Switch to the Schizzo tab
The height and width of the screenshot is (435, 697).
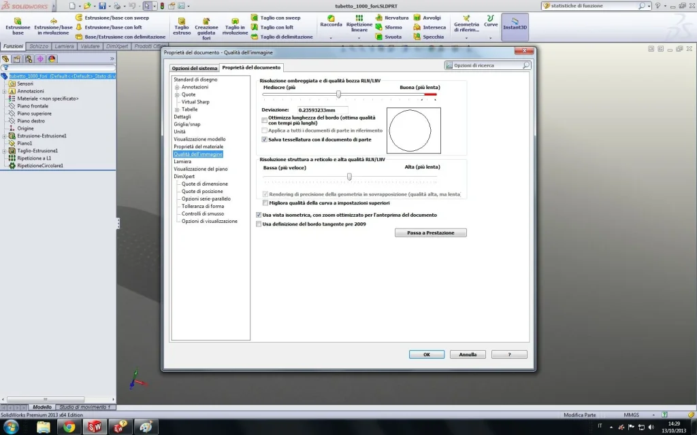[x=39, y=46]
